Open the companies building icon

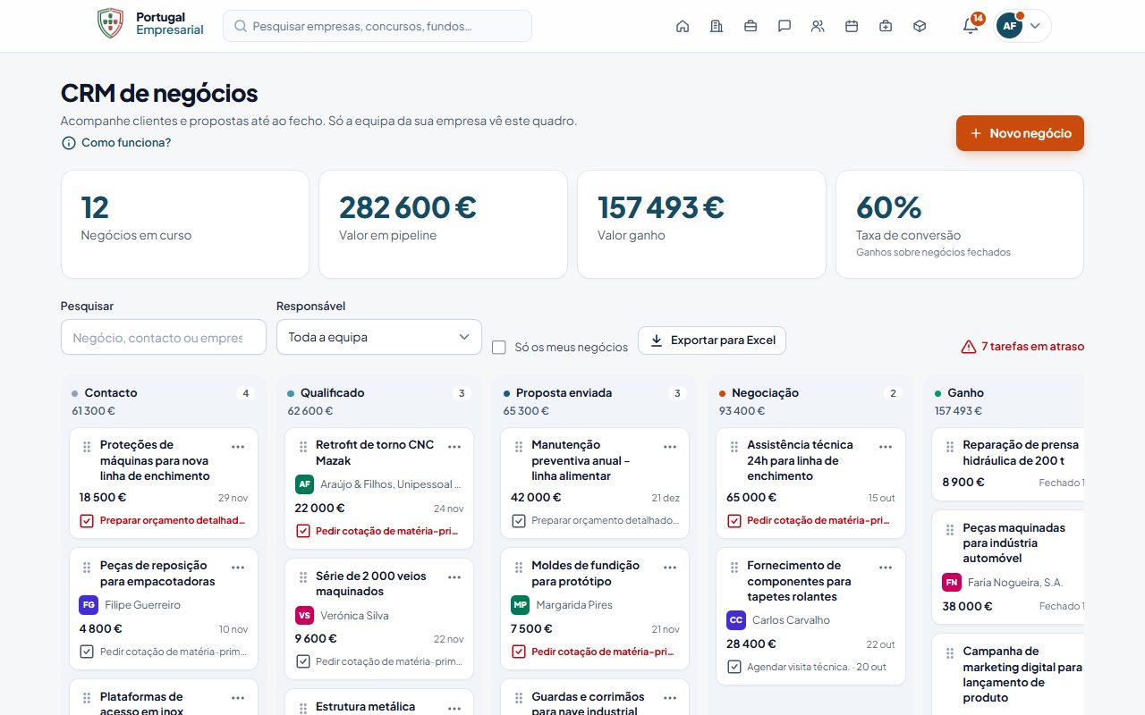[716, 26]
